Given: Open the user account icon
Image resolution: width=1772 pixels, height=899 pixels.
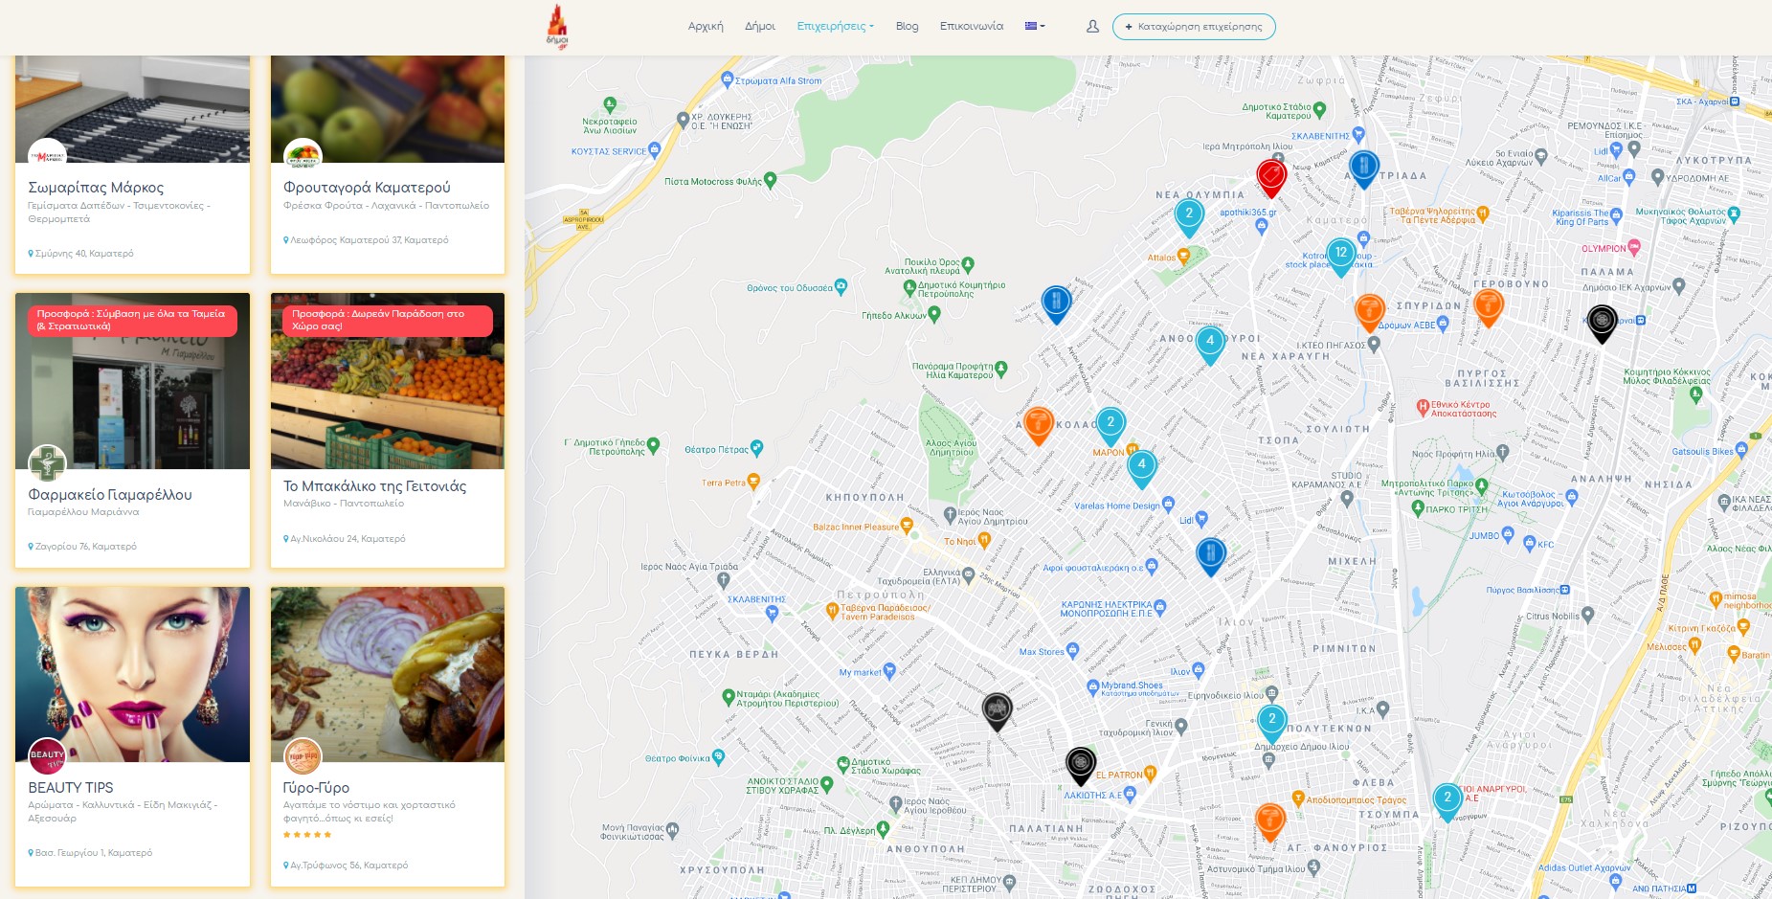Looking at the screenshot, I should pyautogui.click(x=1092, y=27).
